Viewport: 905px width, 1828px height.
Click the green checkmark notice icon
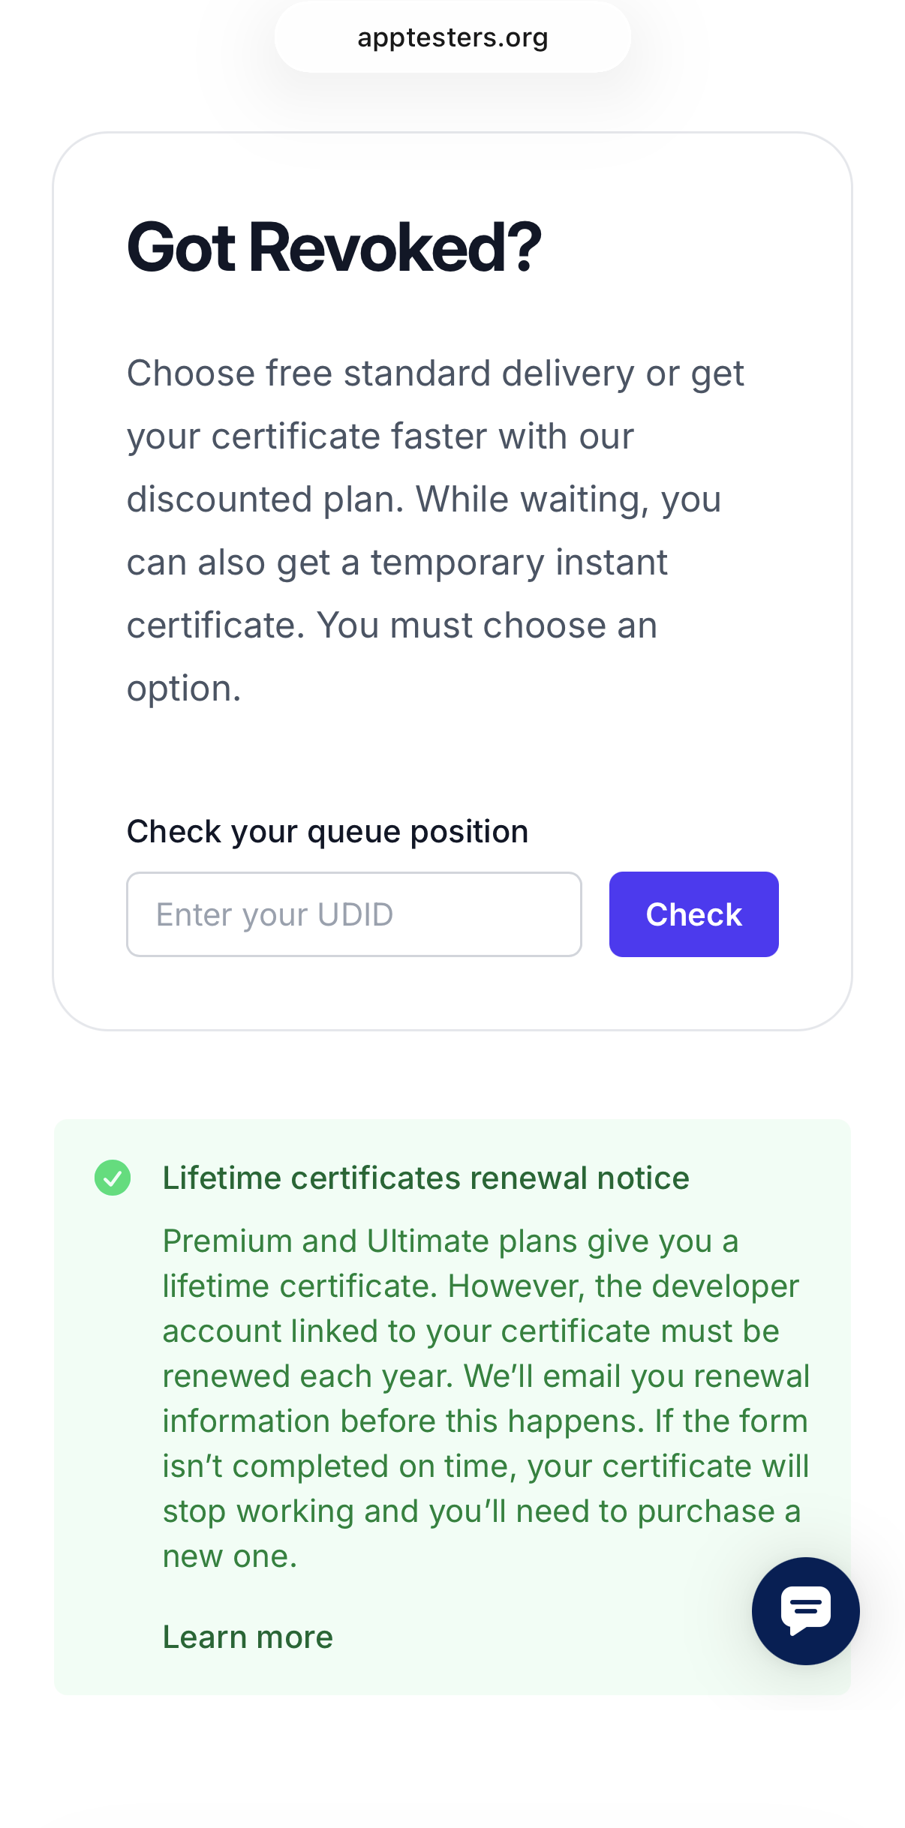113,1178
